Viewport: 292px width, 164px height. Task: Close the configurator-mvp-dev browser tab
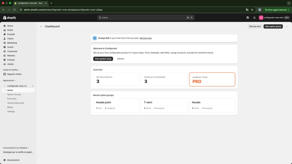tap(46, 3)
